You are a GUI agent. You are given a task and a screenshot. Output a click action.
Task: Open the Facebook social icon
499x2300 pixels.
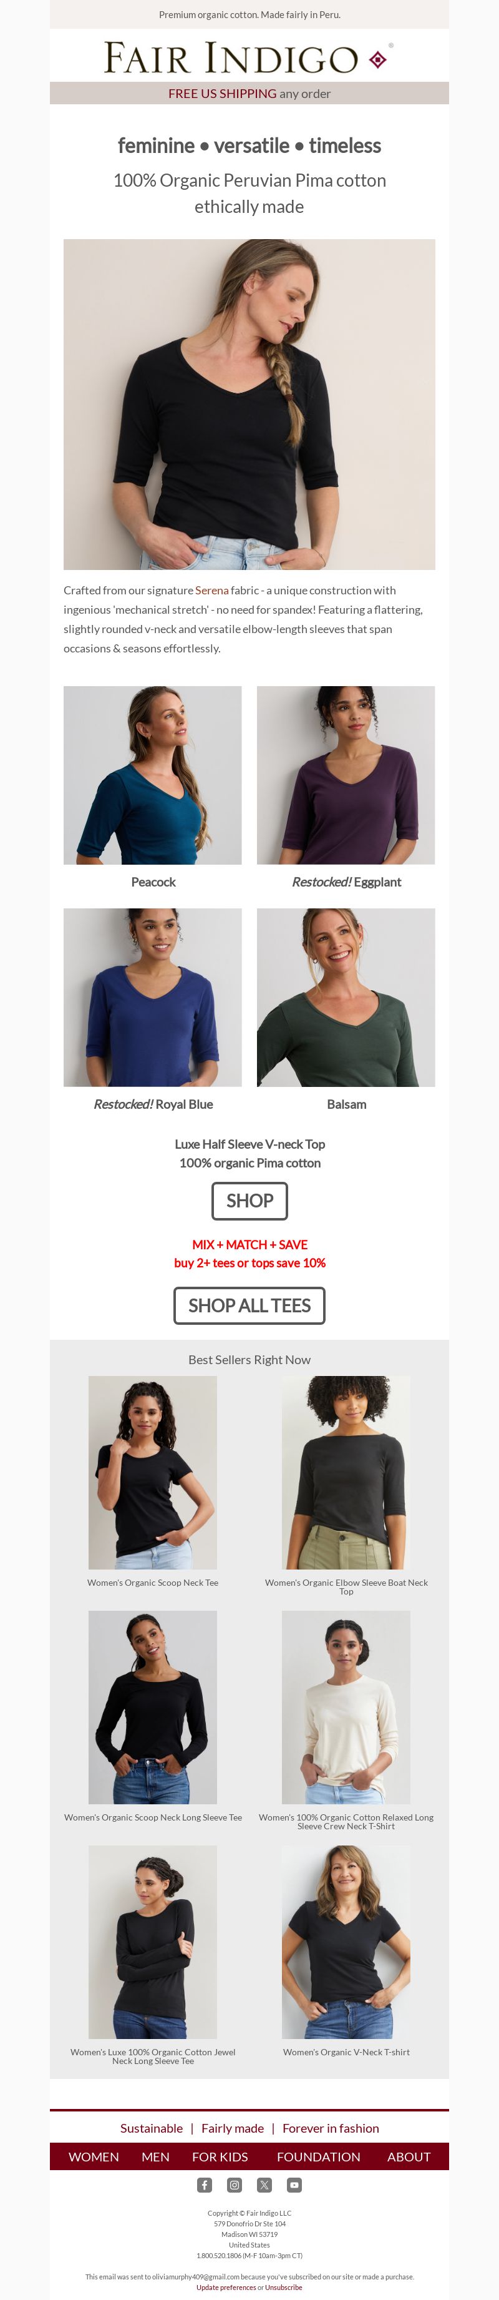[205, 2185]
